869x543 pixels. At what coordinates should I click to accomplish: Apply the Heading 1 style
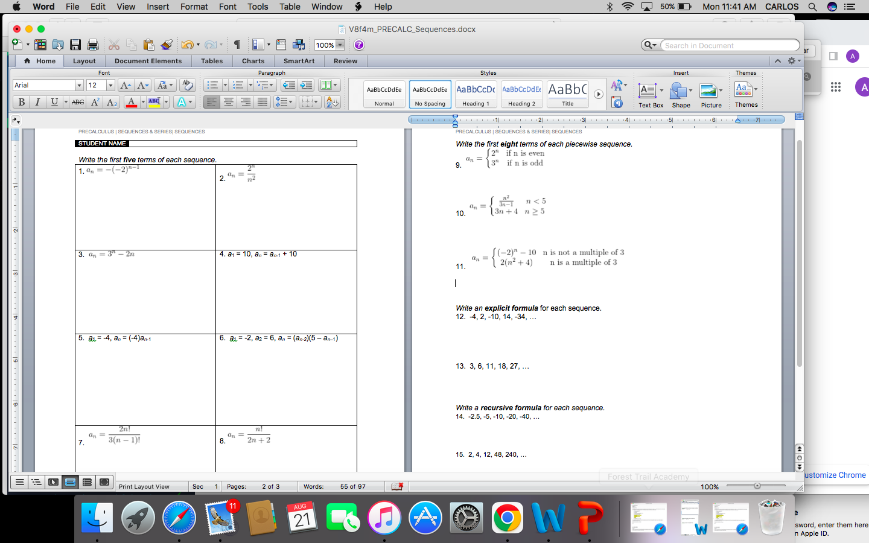(x=476, y=94)
